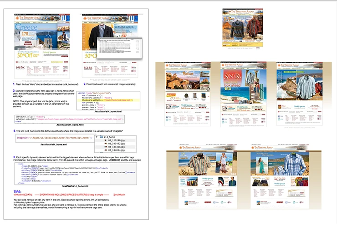337x234 pixels.
Task: Open the blue shirt coastal cliffs mockup
Action: 300,94
